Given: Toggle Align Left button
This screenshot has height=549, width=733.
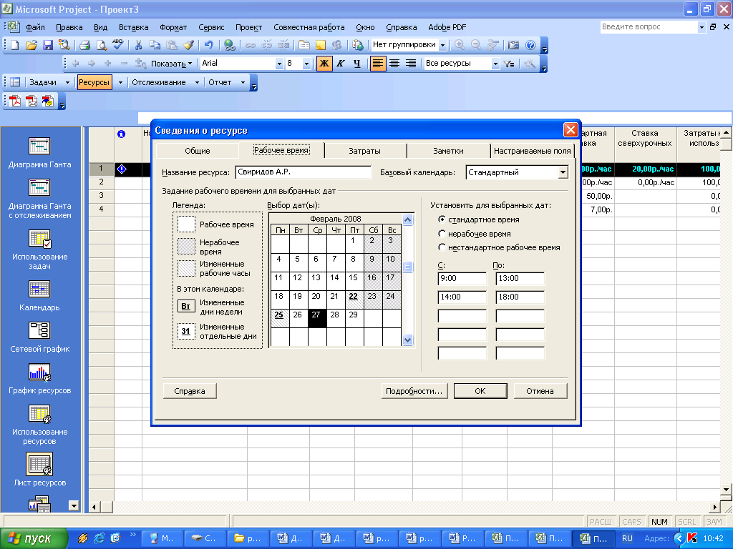Looking at the screenshot, I should pyautogui.click(x=378, y=64).
